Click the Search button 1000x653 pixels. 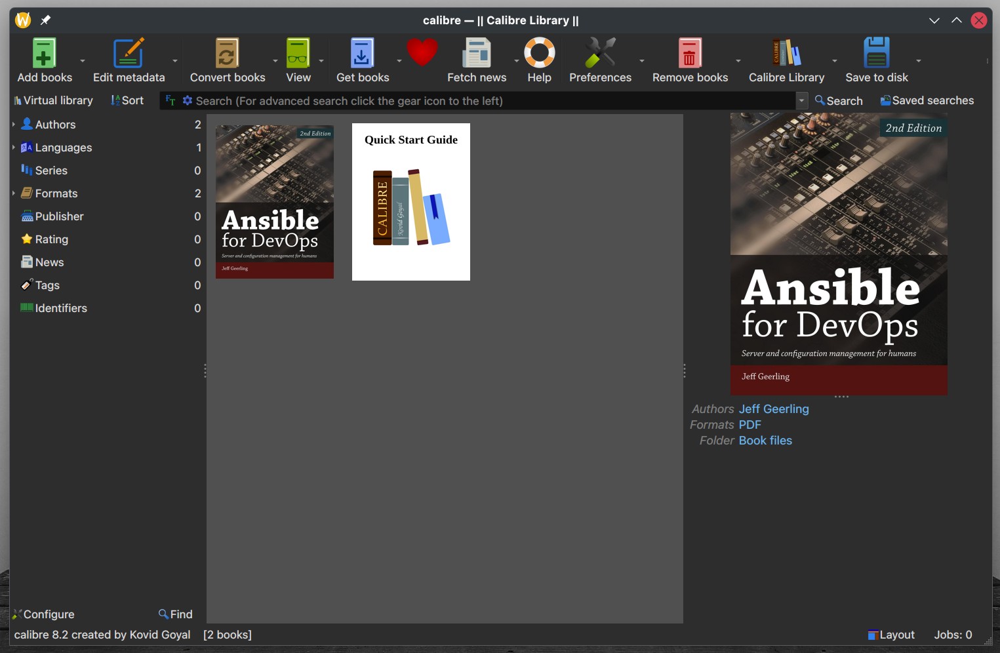click(x=839, y=100)
